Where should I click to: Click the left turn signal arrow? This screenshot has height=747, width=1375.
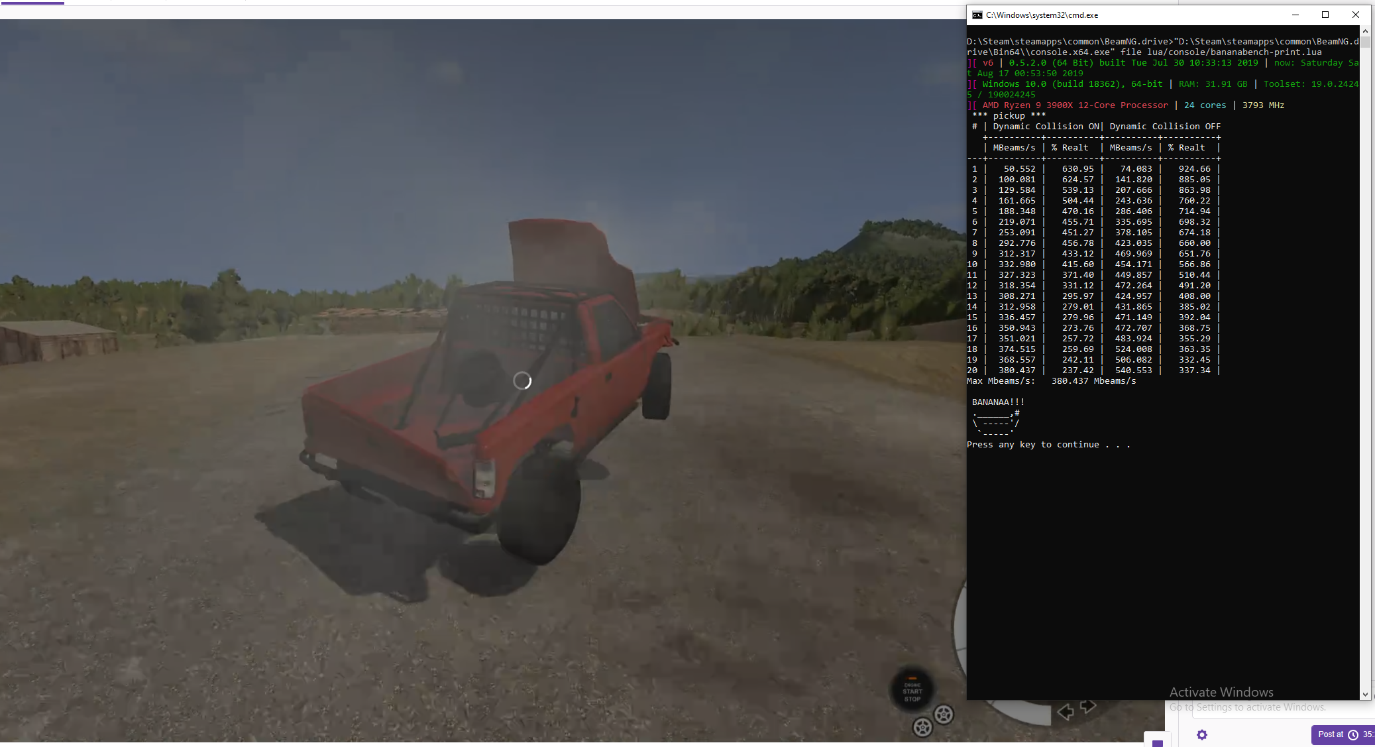click(x=1065, y=712)
